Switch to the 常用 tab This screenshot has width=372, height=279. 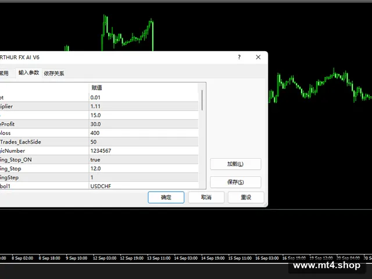coord(4,73)
